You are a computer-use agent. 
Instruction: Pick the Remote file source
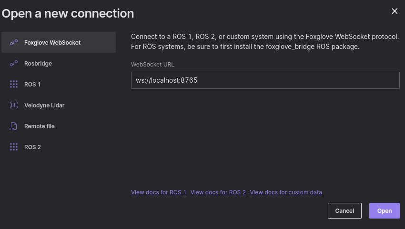coord(40,126)
